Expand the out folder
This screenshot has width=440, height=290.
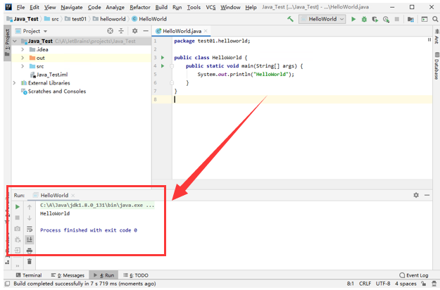click(23, 58)
